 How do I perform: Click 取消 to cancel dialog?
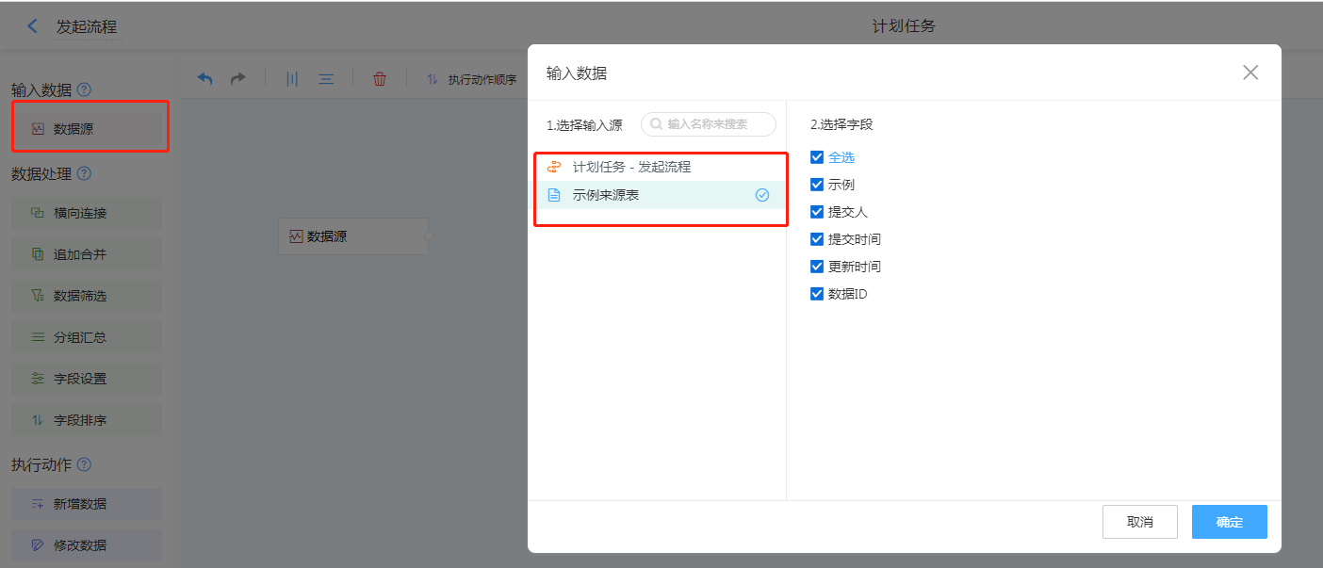pyautogui.click(x=1139, y=522)
